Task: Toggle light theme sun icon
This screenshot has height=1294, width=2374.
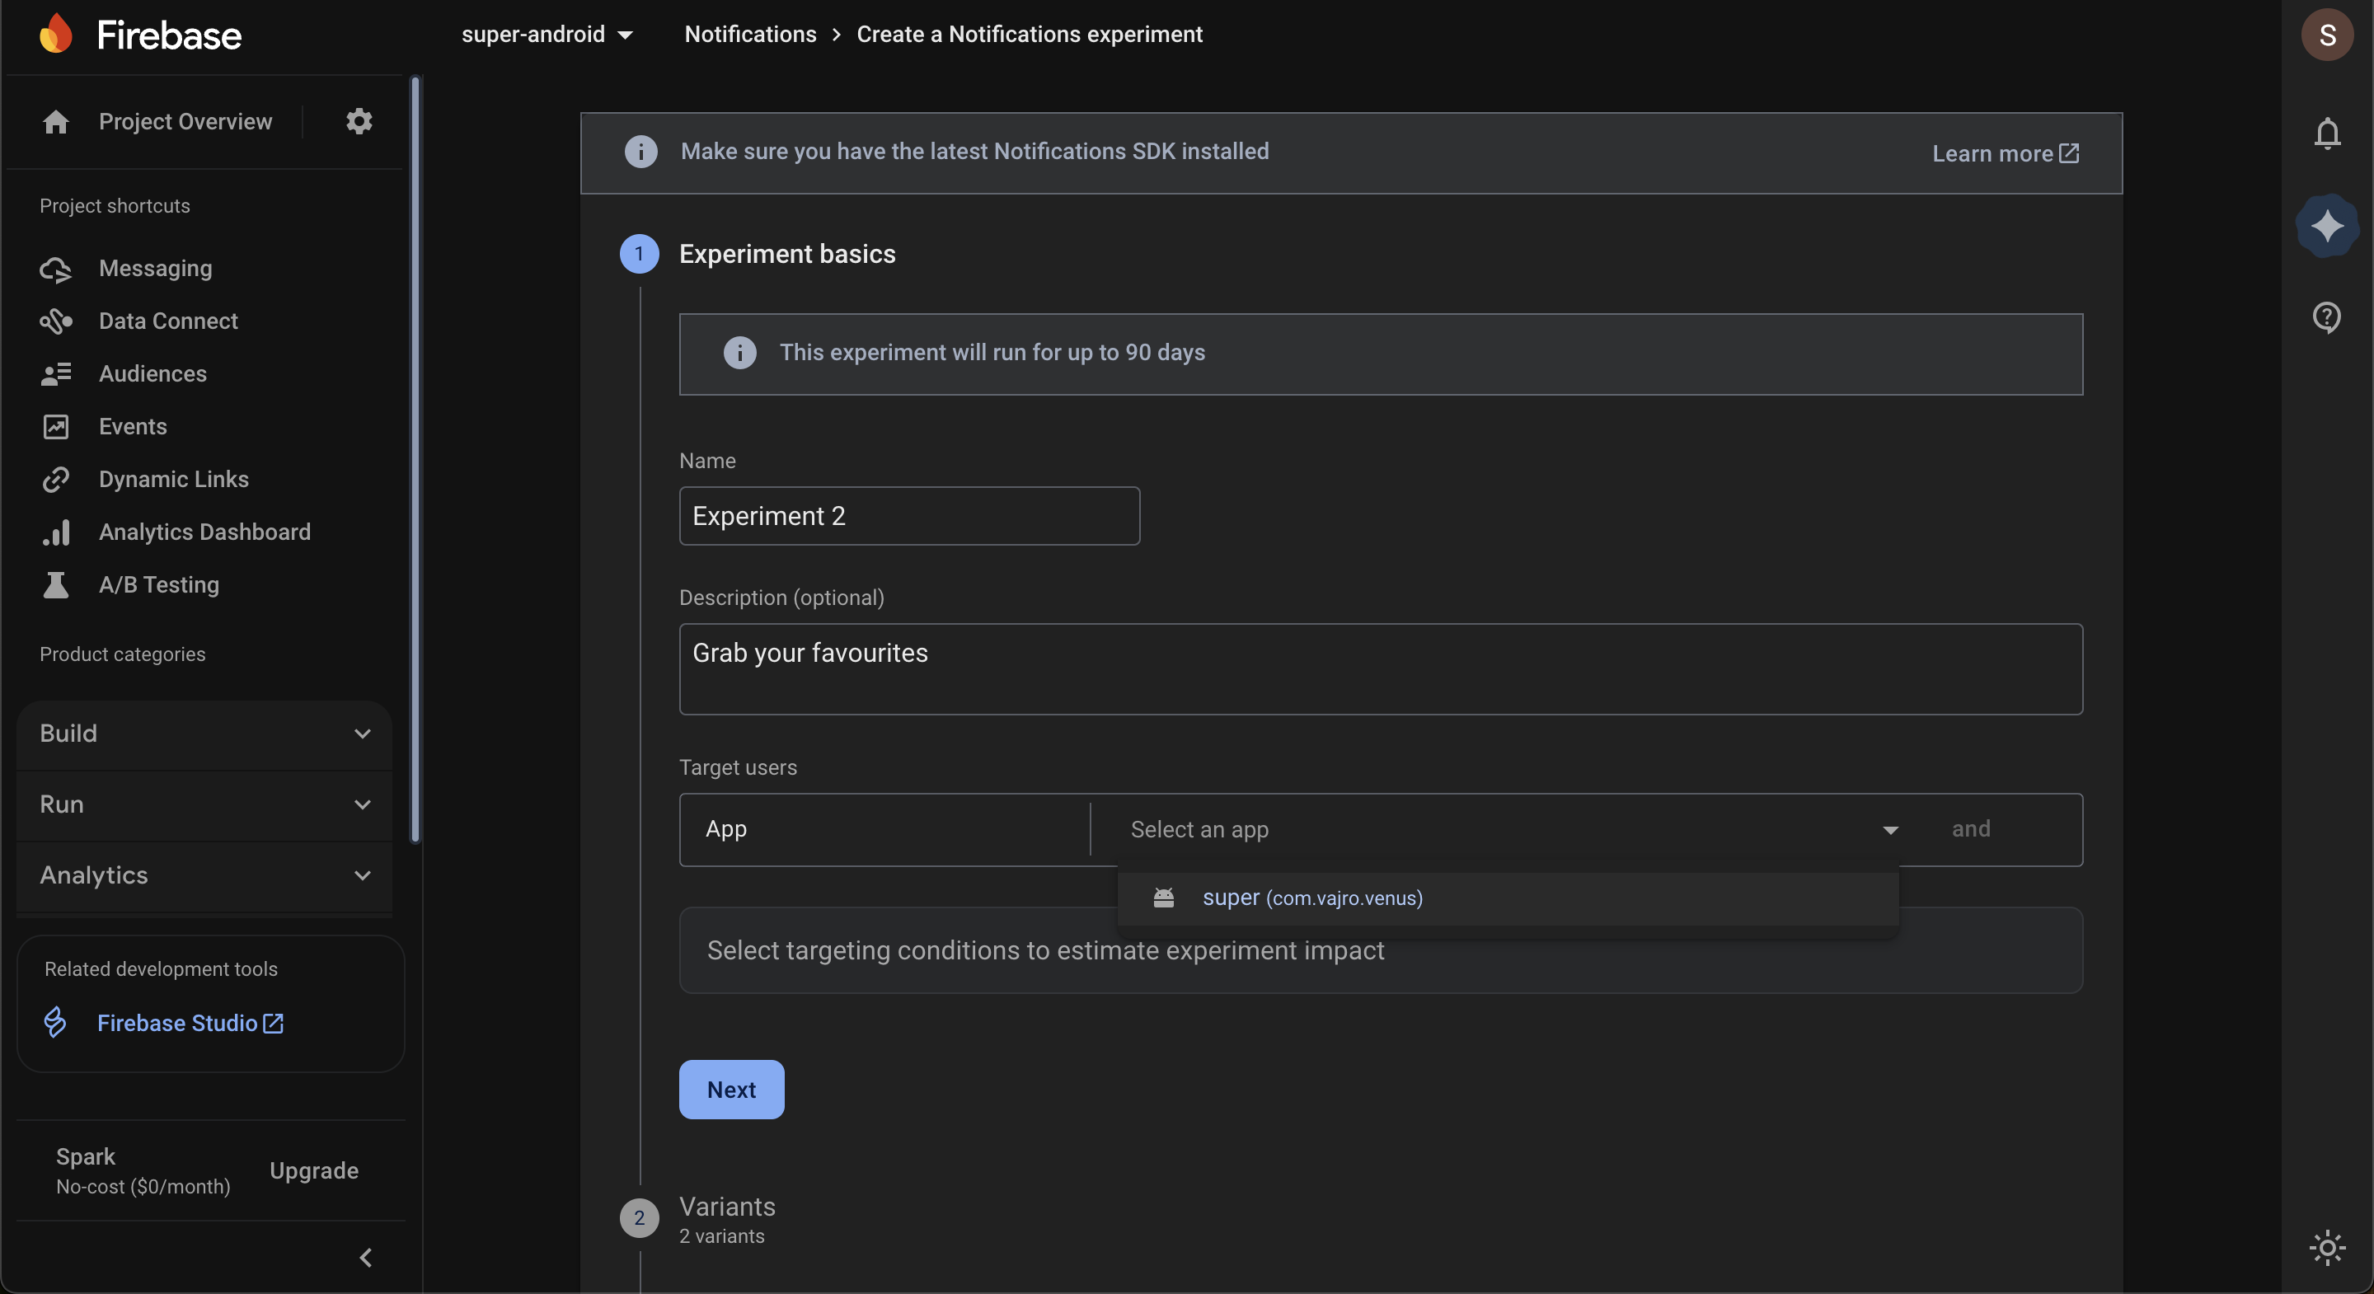Action: [2327, 1248]
